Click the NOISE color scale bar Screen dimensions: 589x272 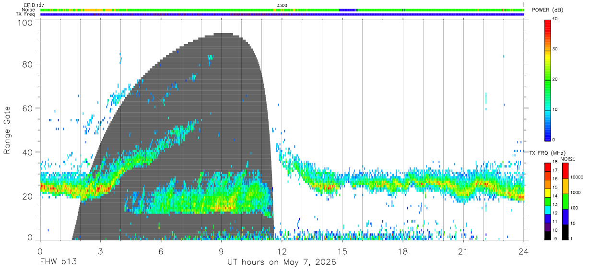[565, 201]
